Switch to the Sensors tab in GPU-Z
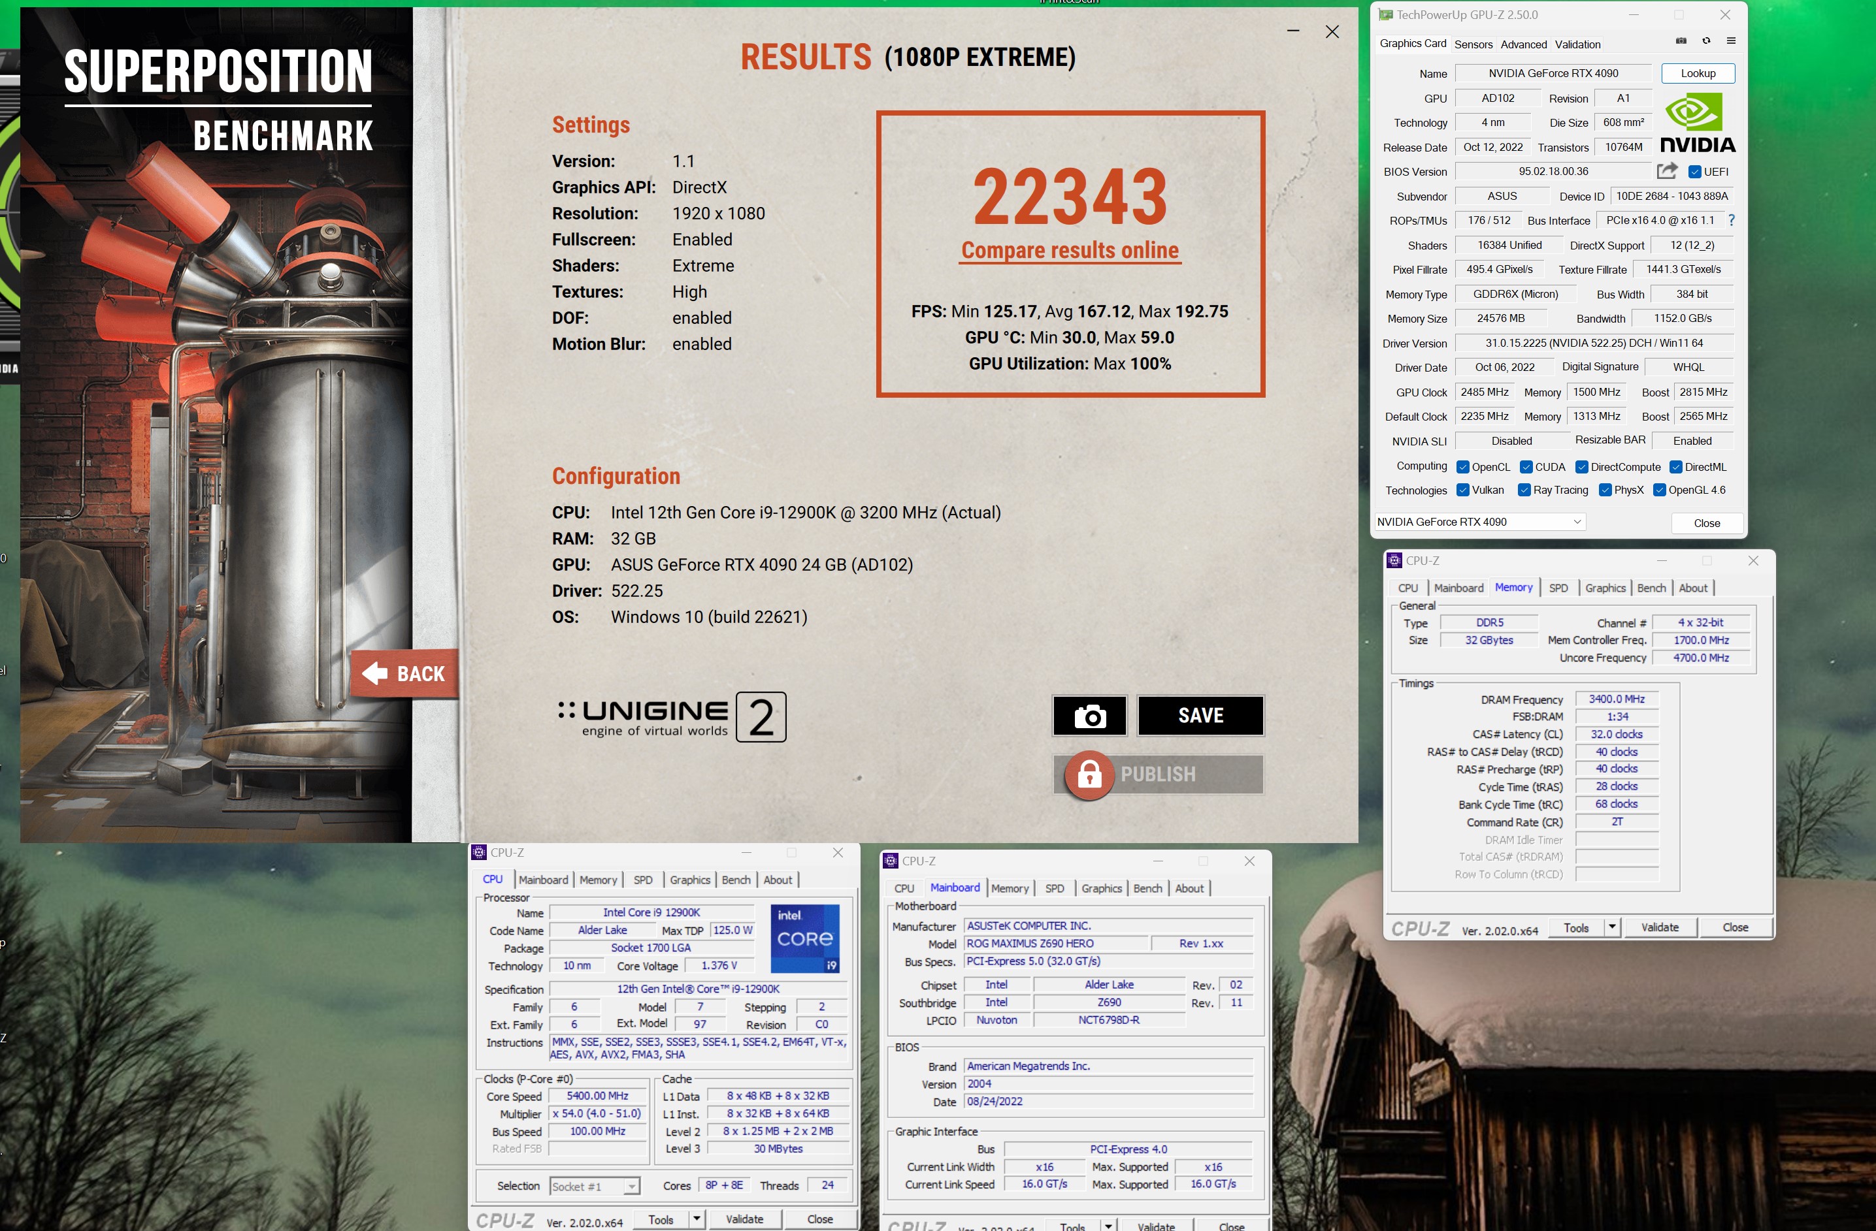The height and width of the screenshot is (1231, 1876). (1473, 44)
